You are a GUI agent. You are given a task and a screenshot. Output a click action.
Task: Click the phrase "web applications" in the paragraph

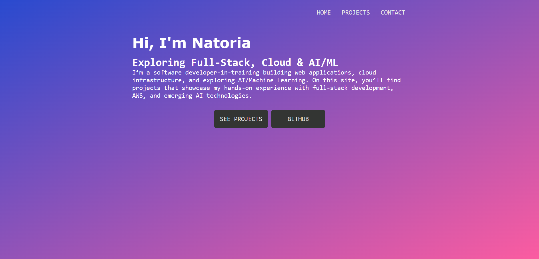[x=324, y=73]
